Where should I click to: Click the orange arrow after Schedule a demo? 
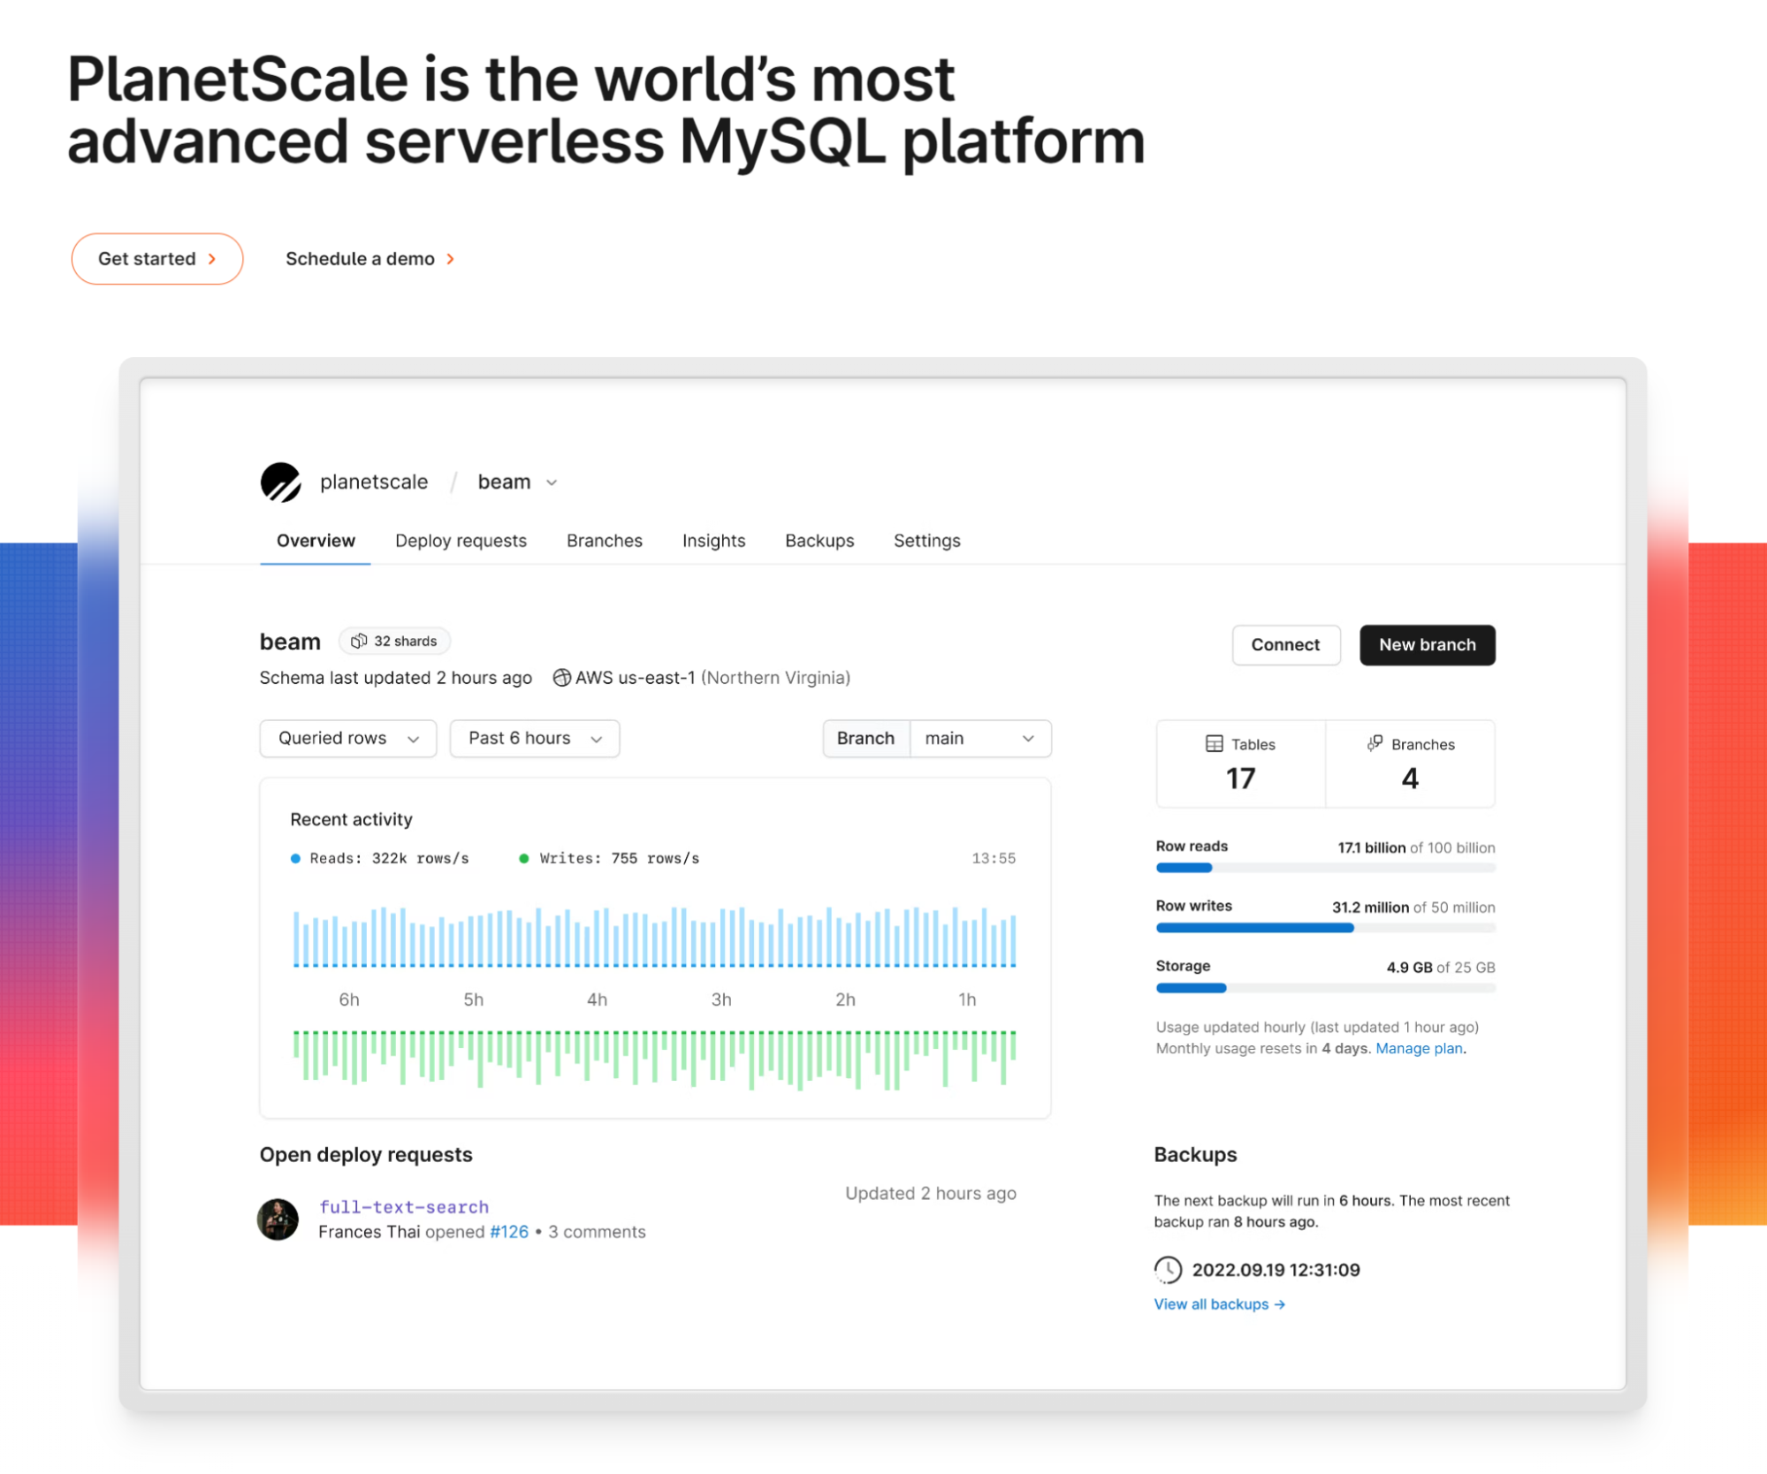[x=450, y=259]
